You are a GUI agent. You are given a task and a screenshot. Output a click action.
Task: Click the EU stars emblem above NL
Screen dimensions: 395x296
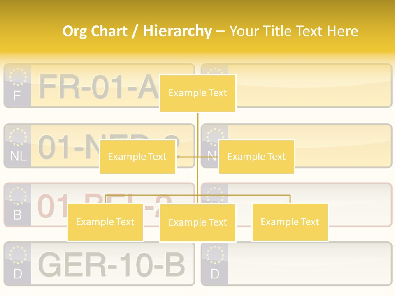tap(17, 137)
